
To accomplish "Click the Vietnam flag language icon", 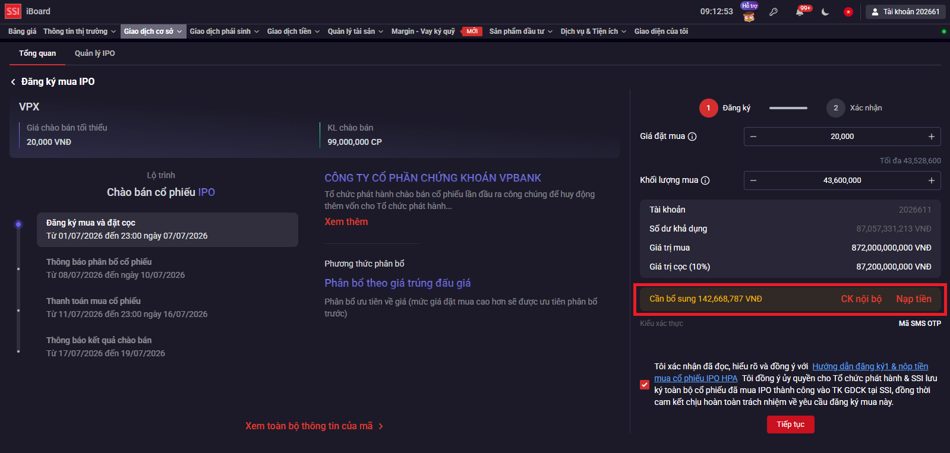I will (848, 12).
